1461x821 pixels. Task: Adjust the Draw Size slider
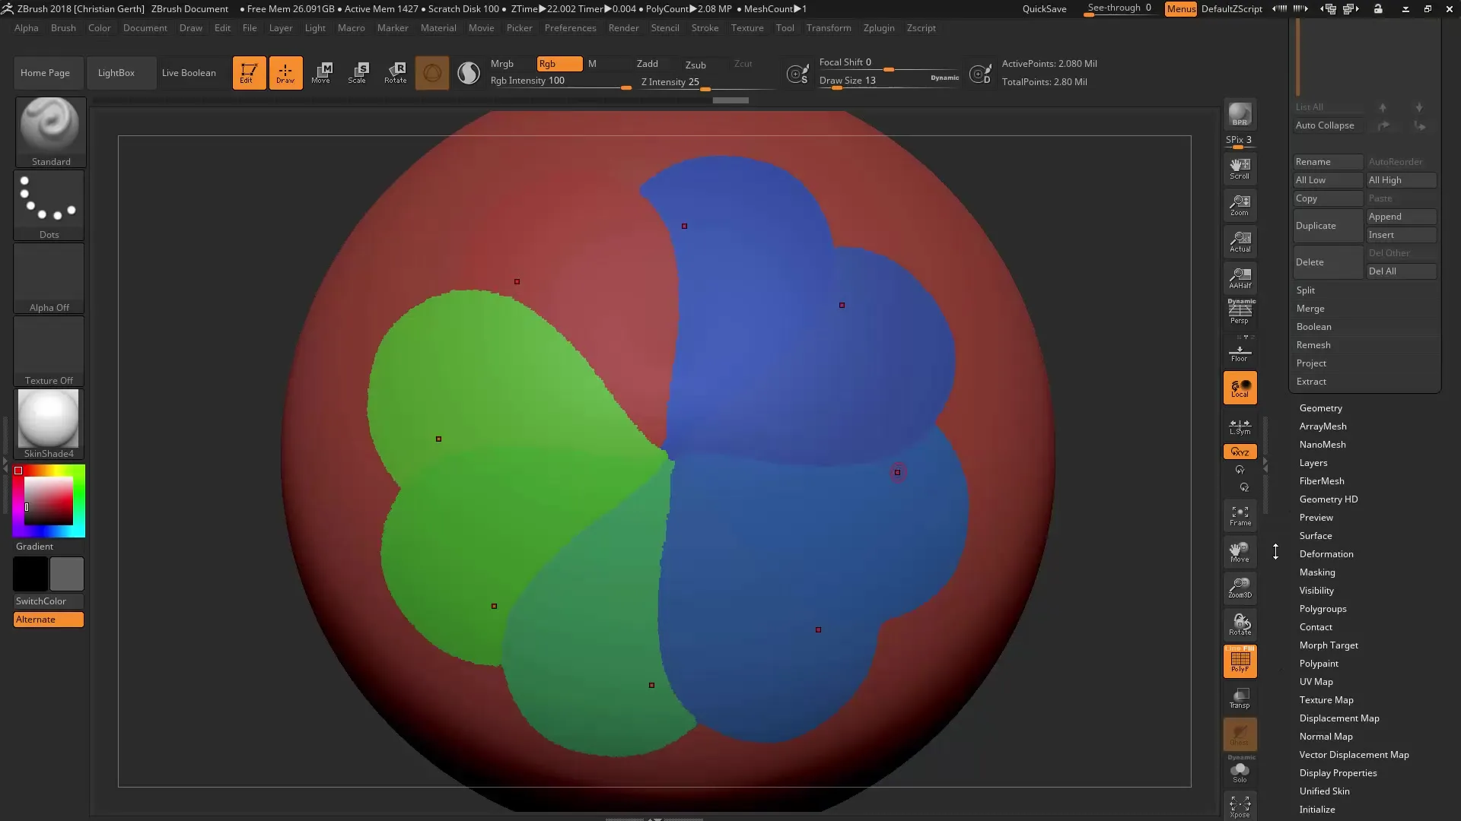889,81
